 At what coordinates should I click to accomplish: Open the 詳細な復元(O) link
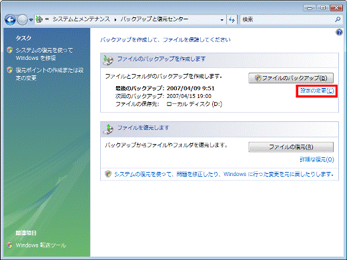317,159
